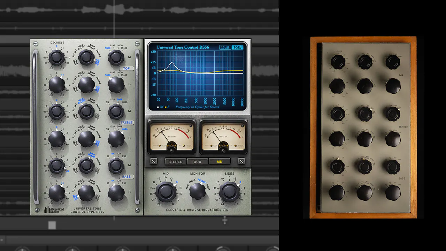Image resolution: width=446 pixels, height=251 pixels.
Task: Click the Bass M gain knob
Action: (x=57, y=166)
